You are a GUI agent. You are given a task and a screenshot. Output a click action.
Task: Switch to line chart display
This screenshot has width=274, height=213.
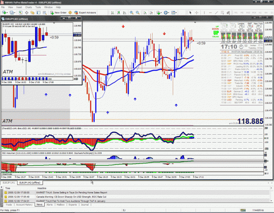pos(125,13)
